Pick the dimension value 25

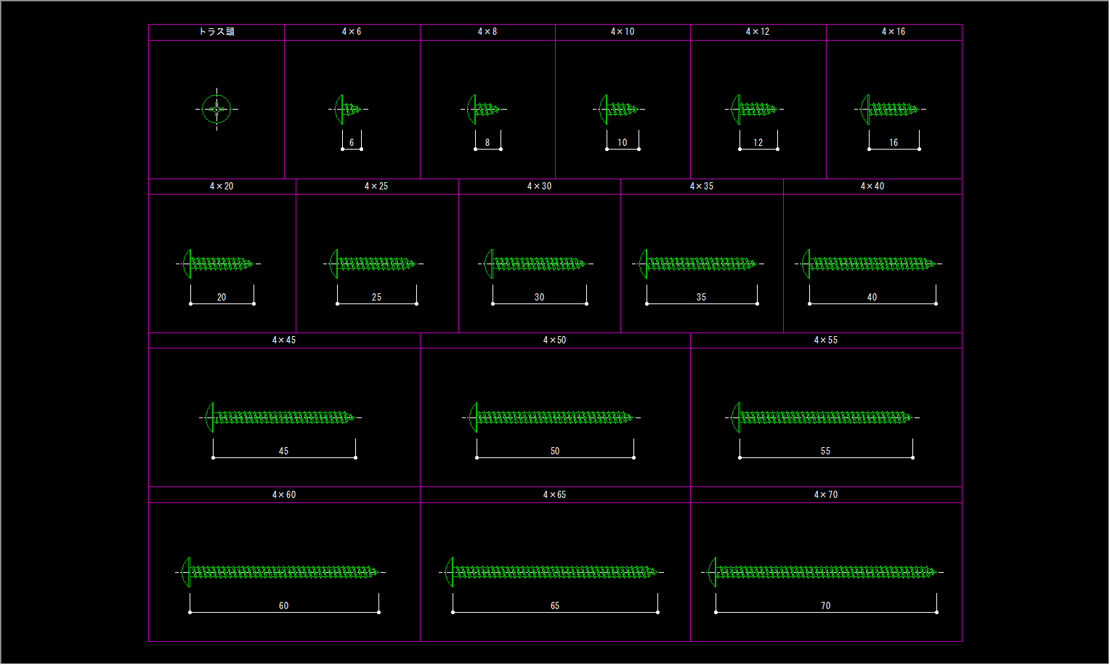tap(376, 298)
